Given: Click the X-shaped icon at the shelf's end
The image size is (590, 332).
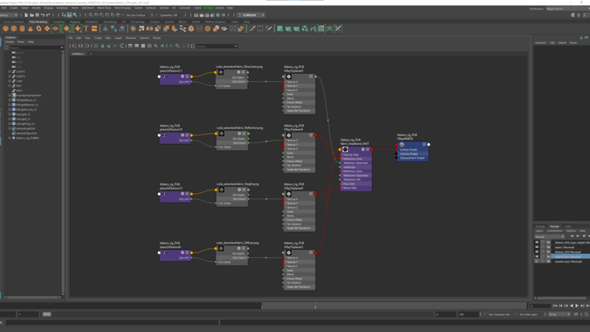Looking at the screenshot, I should (338, 28).
